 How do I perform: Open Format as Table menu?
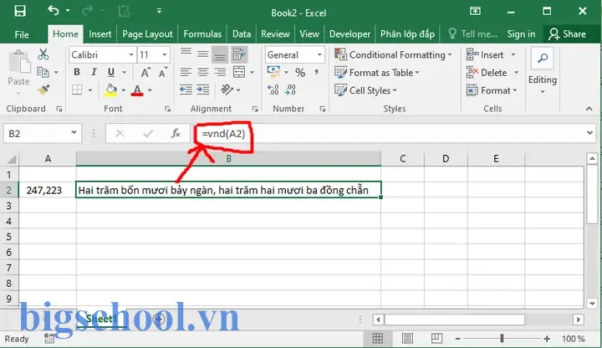pos(377,73)
